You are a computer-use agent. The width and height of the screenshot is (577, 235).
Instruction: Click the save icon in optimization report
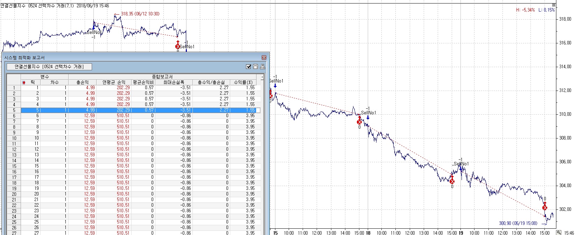click(255, 66)
